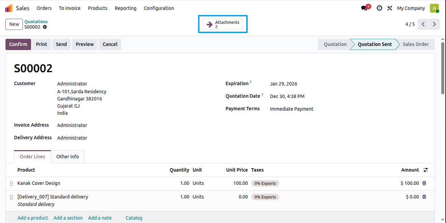Open the Customer field Administrator
Screen dimensions: 446x223
tap(72, 84)
